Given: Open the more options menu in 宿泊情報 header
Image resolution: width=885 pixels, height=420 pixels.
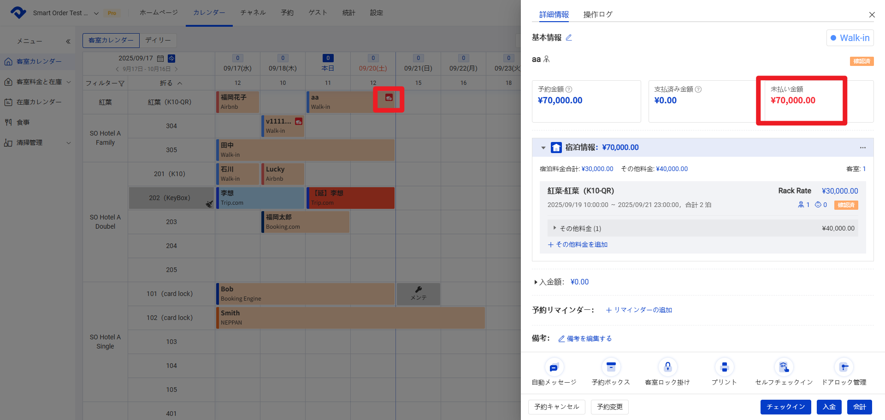Looking at the screenshot, I should 862,148.
